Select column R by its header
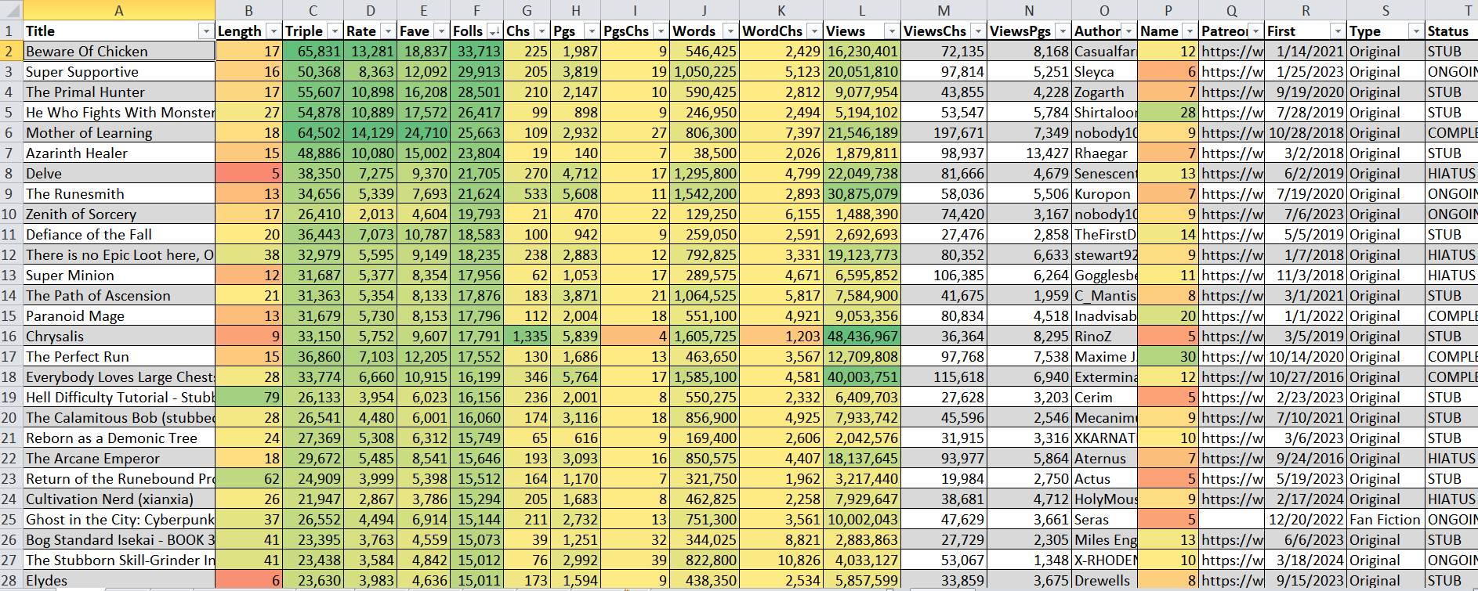Viewport: 1478px width, 591px height. 1306,10
